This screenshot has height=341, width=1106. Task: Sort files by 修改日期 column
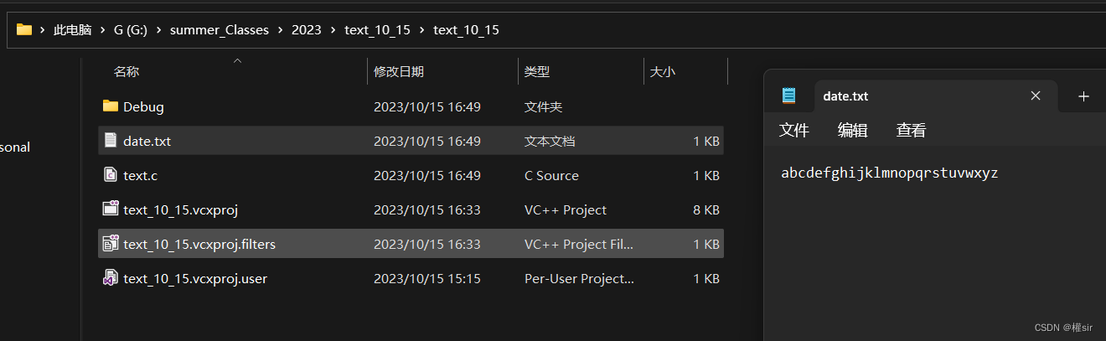coord(399,72)
